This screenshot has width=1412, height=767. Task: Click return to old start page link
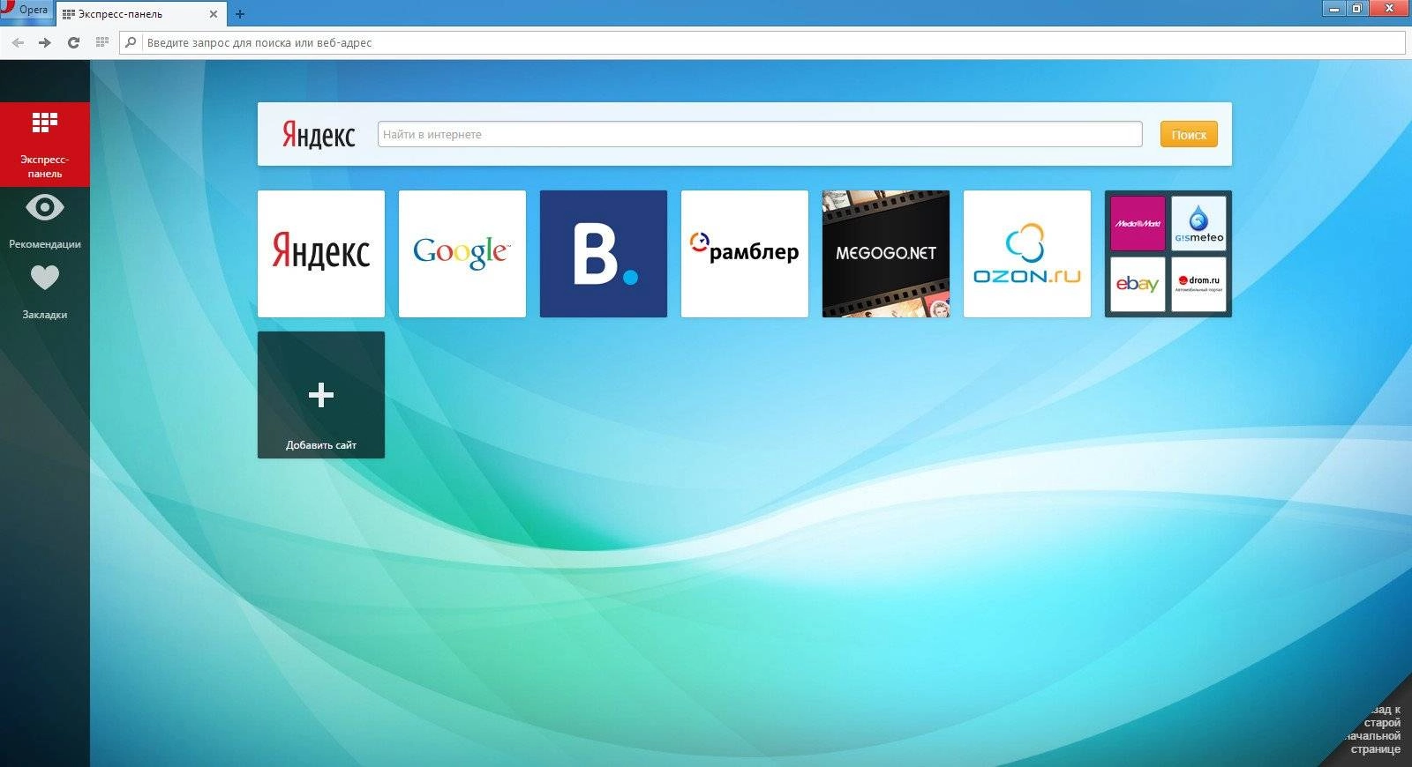point(1373,729)
